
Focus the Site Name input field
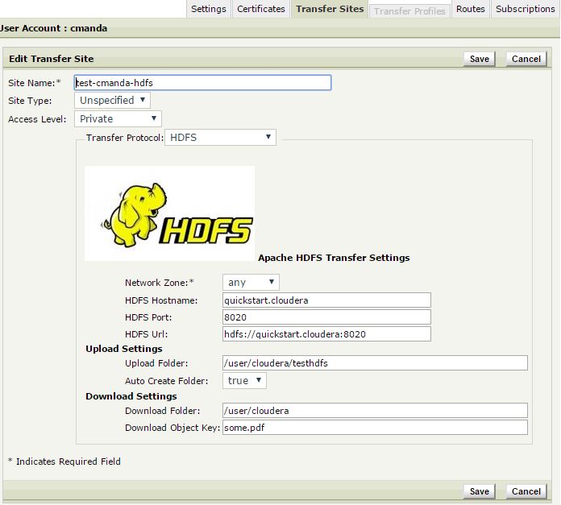click(x=203, y=83)
